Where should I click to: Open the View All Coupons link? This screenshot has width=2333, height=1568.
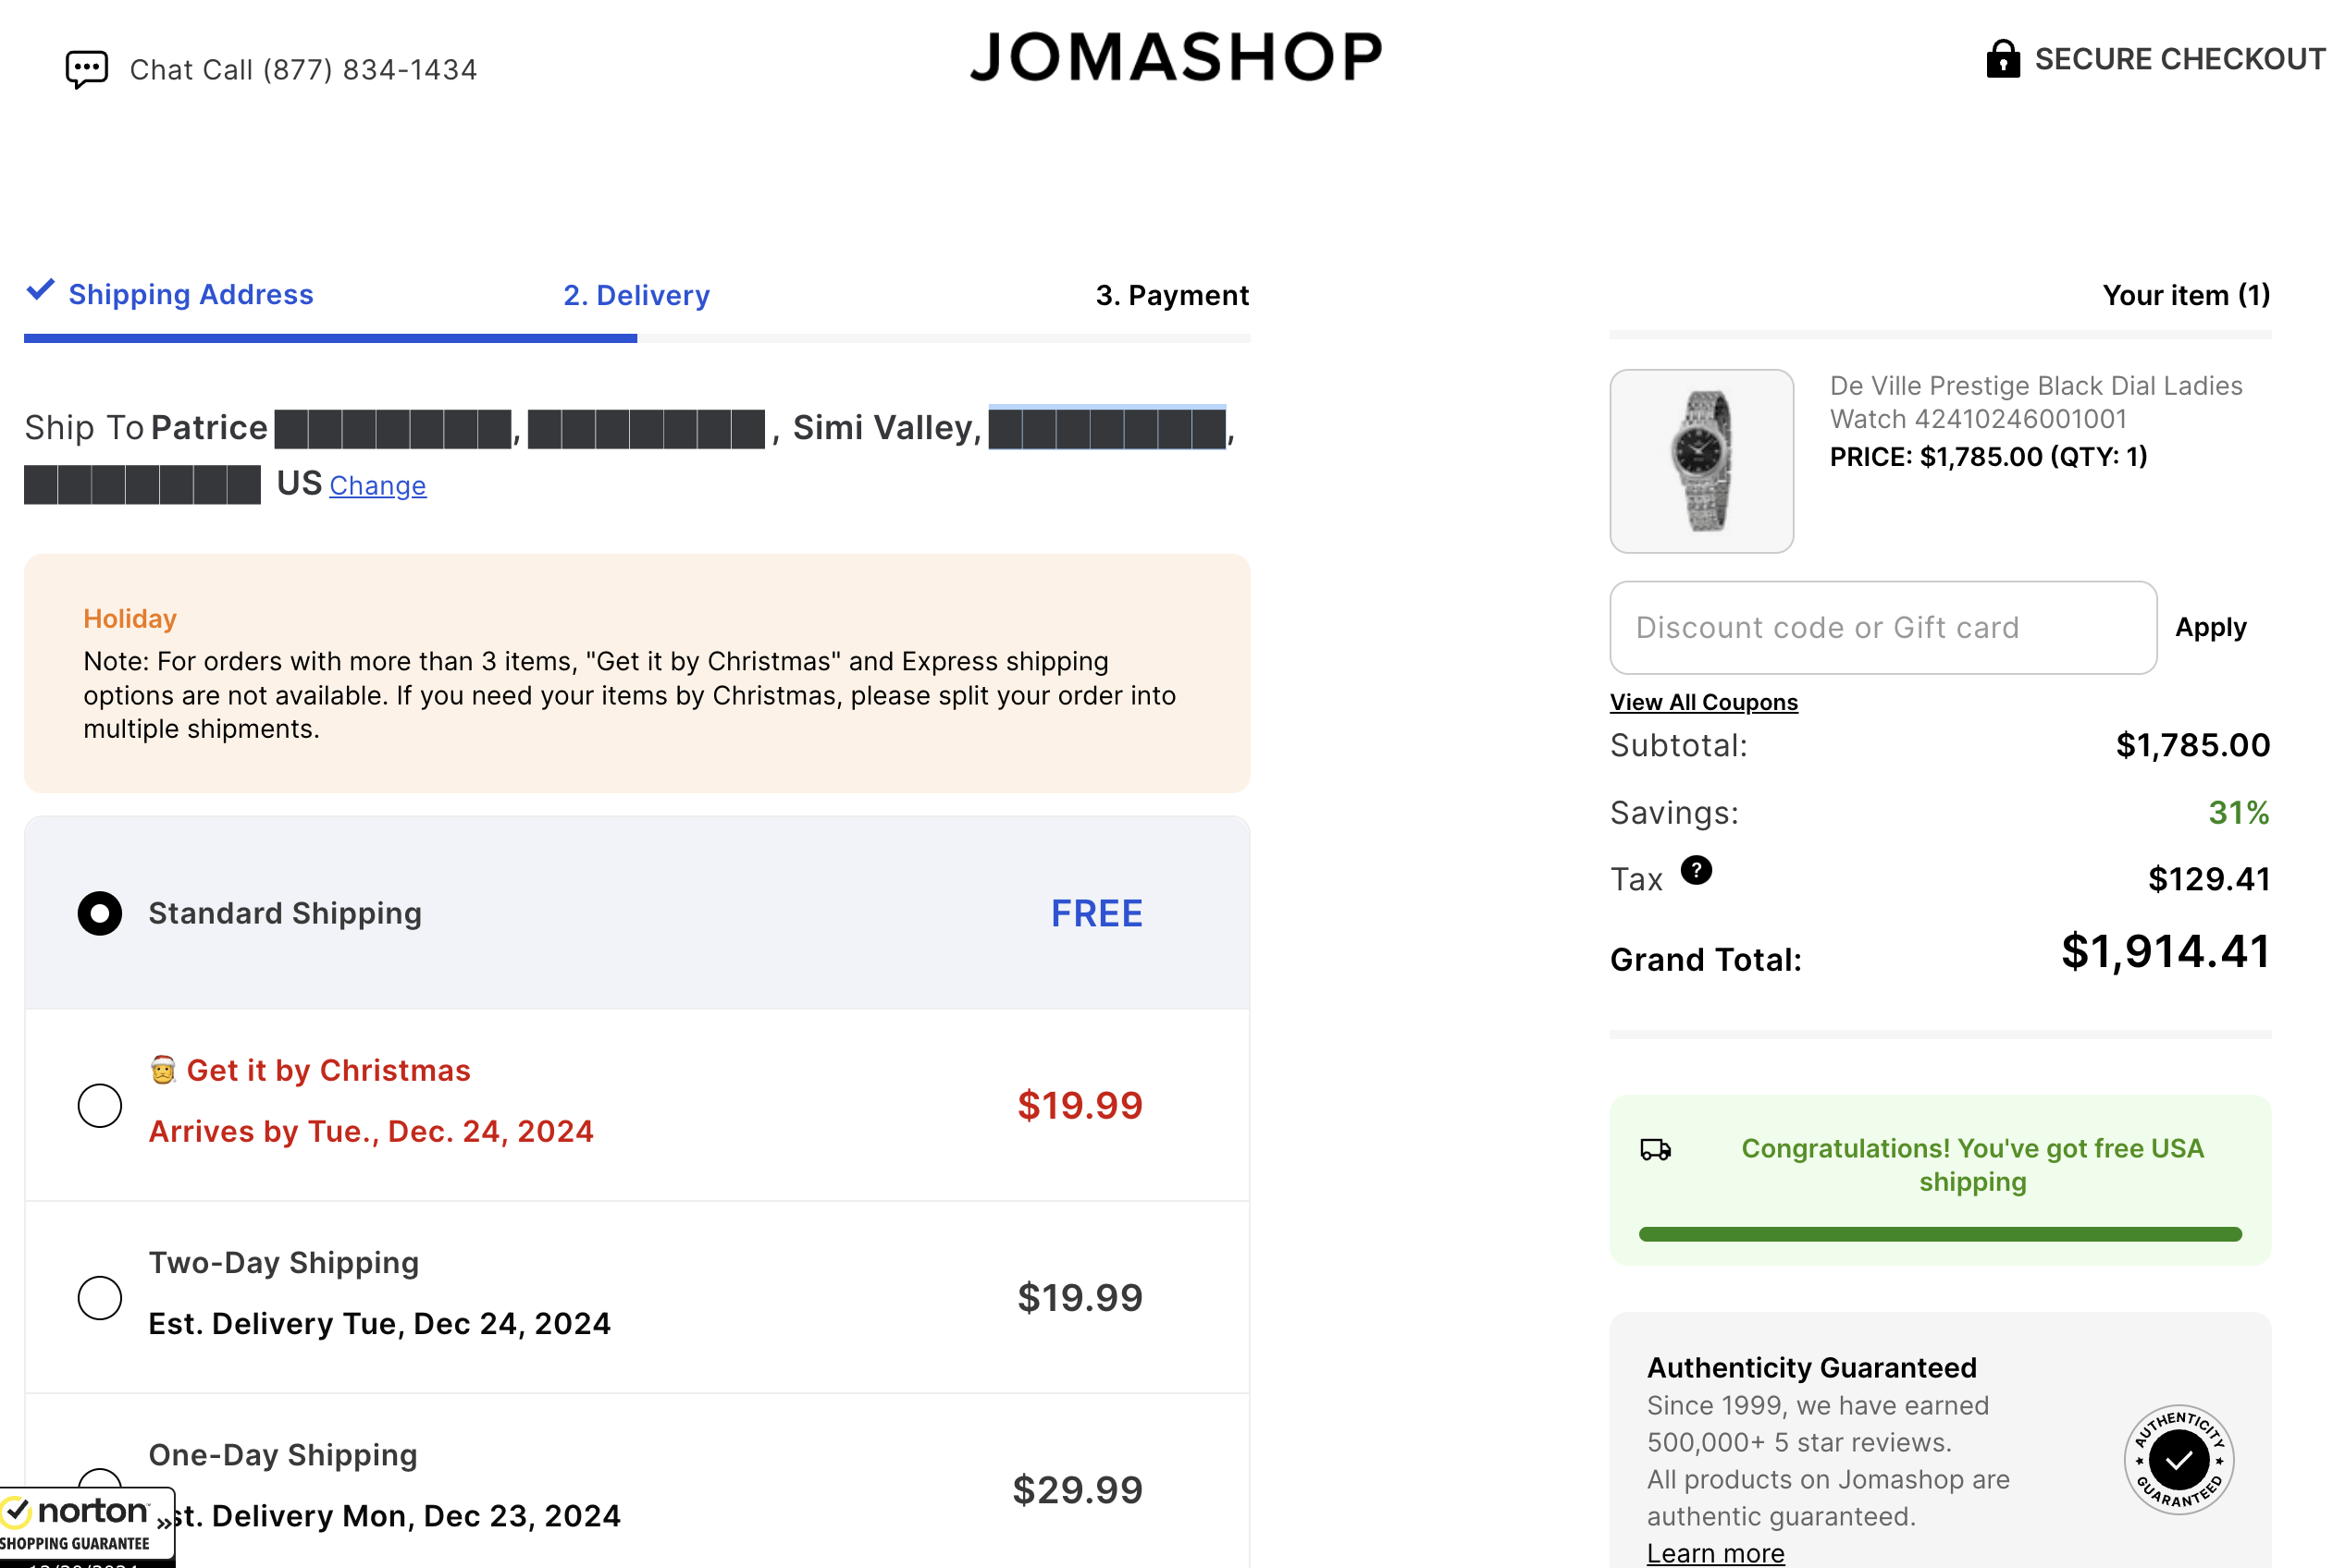click(1703, 703)
